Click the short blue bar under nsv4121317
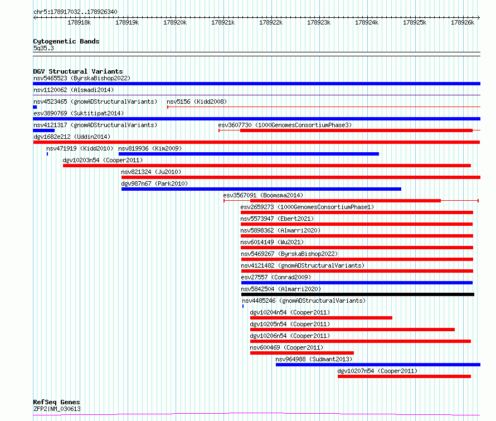The height and width of the screenshot is (421, 496). click(44, 130)
